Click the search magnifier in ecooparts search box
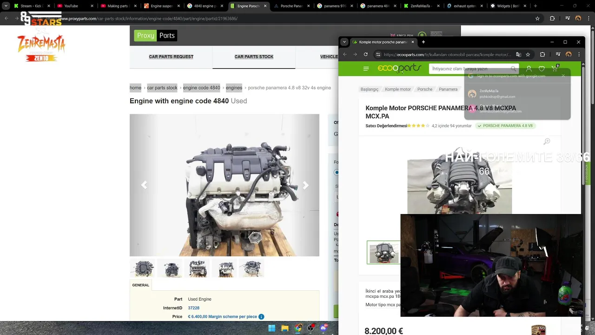This screenshot has width=595, height=335. point(513,69)
